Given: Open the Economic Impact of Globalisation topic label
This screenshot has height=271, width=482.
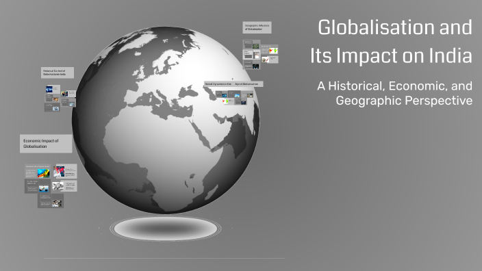Looking at the screenshot, I should [46, 144].
